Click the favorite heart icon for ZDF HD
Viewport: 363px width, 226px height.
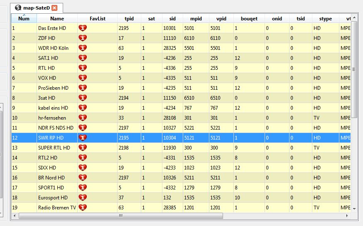point(83,38)
